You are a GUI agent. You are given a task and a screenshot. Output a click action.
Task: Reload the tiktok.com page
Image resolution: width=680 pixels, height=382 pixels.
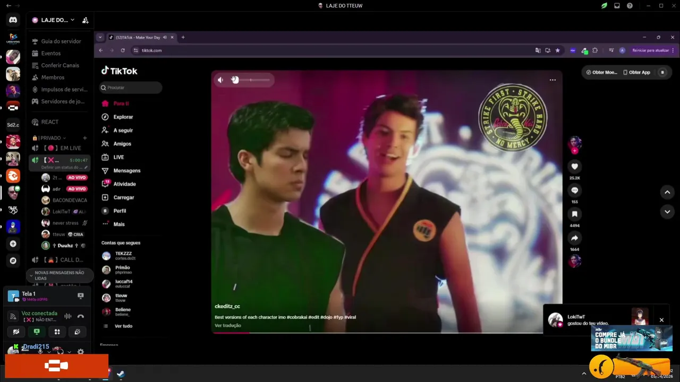[123, 50]
